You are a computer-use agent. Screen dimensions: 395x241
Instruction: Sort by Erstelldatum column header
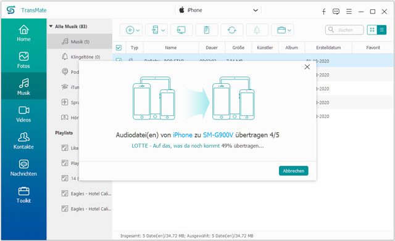[328, 47]
